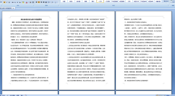The height and width of the screenshot is (96, 175).
Task: Open the change case Aa dropdown
Action: tap(20, 2)
